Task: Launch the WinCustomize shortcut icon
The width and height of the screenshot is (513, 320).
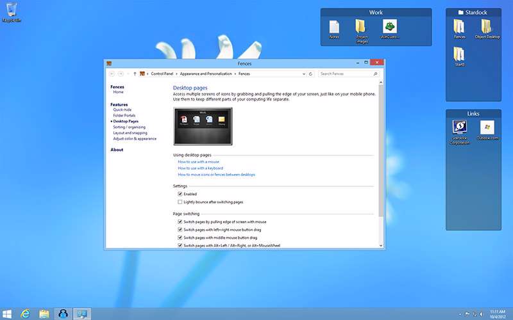Action: [x=389, y=28]
